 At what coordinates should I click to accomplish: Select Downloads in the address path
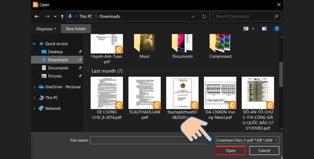(x=110, y=16)
